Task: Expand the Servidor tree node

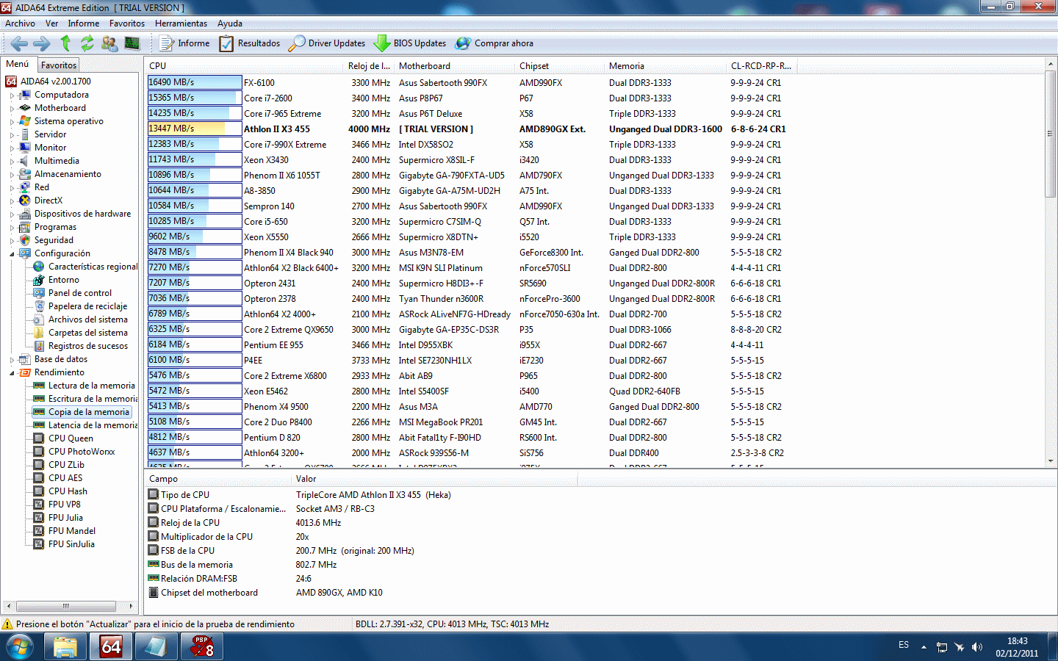Action: click(x=12, y=135)
